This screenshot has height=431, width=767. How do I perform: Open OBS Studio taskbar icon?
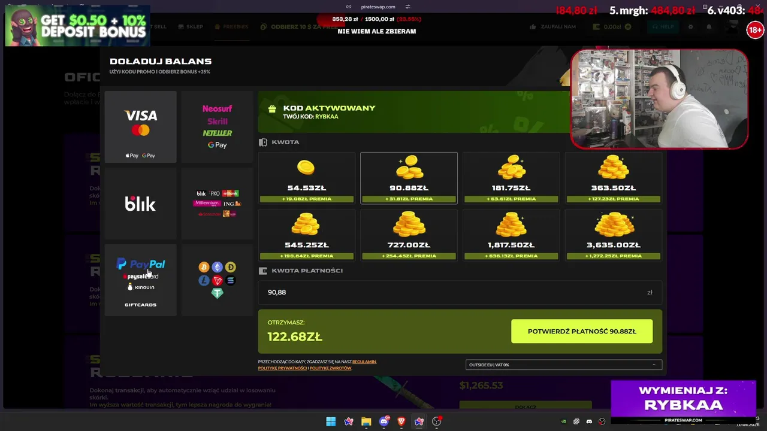(x=437, y=421)
